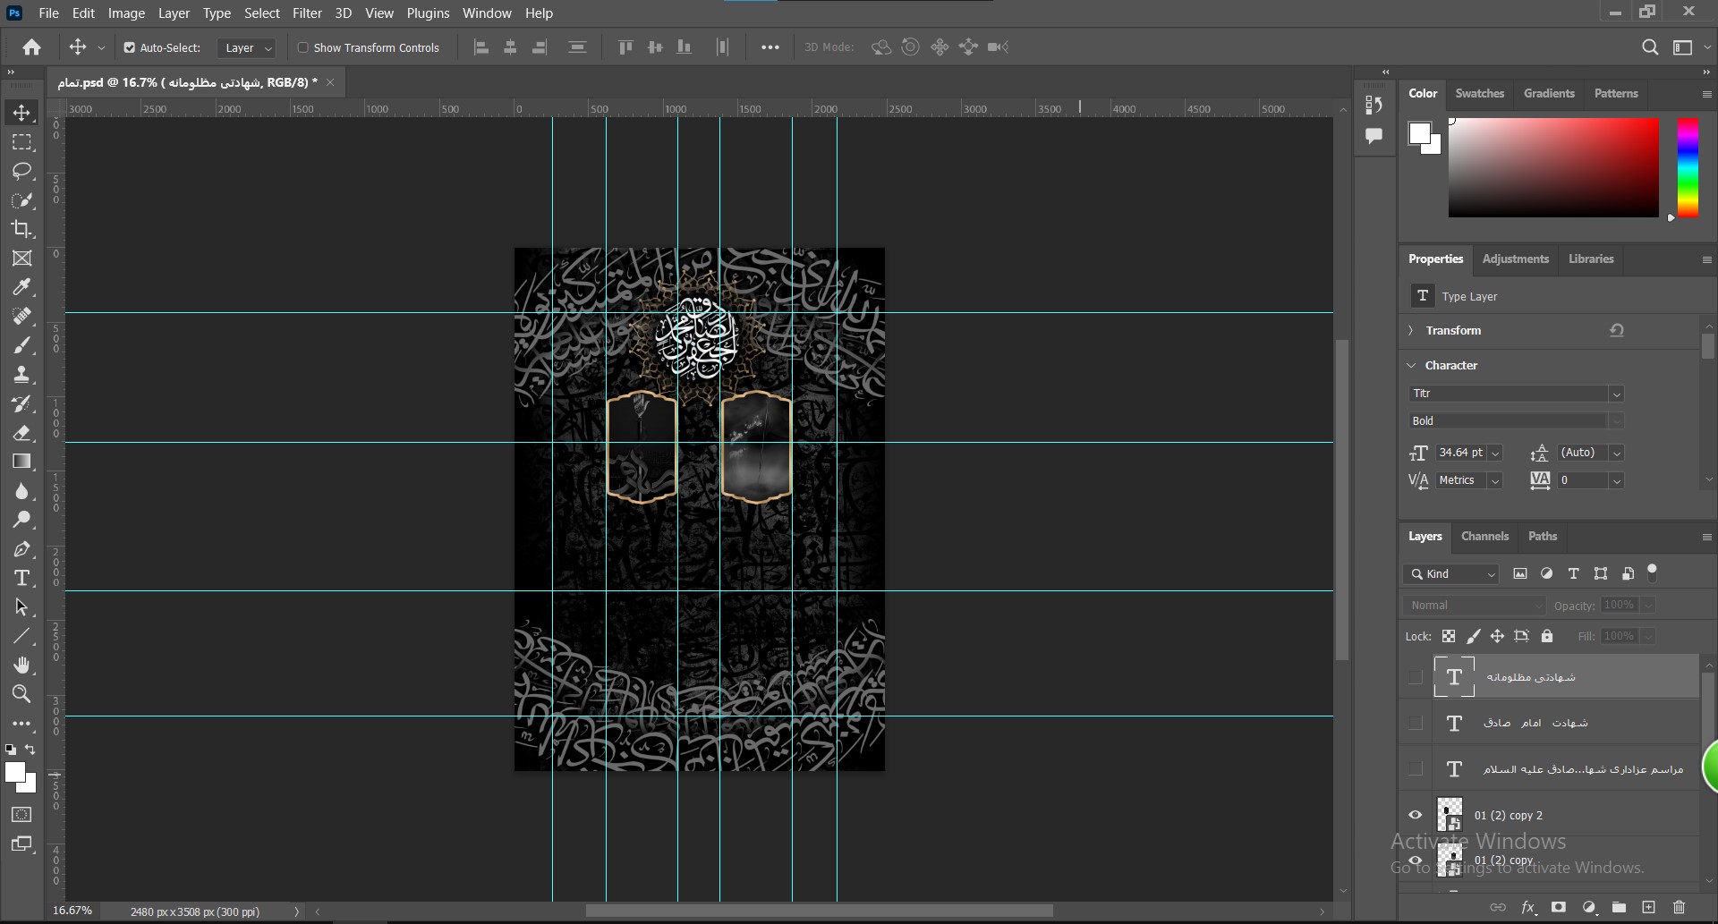Open the Titr font family dropdown
The image size is (1718, 924).
click(x=1616, y=394)
